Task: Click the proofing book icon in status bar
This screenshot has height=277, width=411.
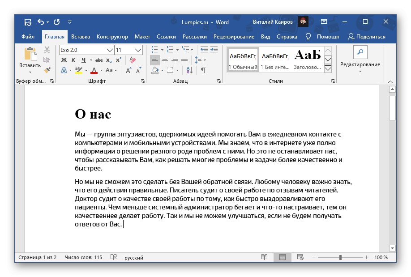Action: pos(114,257)
